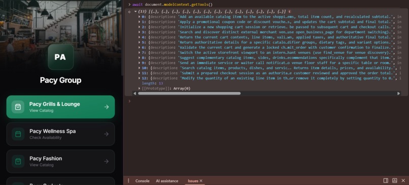Viewport: 409px width, 185px height.
Task: Expand array entry 4 about returning cart contents
Action: pos(140,37)
